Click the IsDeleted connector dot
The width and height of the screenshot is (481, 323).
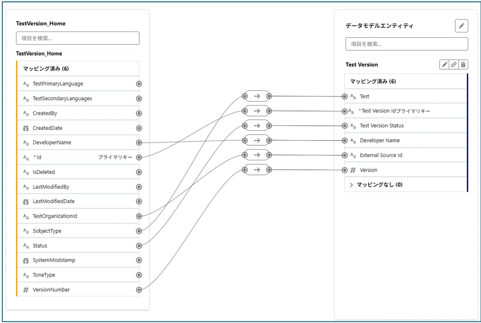point(139,172)
